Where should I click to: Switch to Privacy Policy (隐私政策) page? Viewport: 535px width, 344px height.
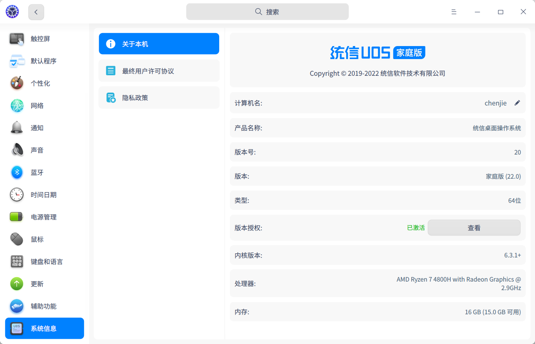(x=159, y=98)
